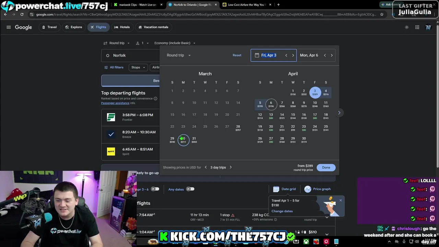Toggle Apr 3–6 price tracking switch
The image size is (439, 247).
pyautogui.click(x=155, y=189)
